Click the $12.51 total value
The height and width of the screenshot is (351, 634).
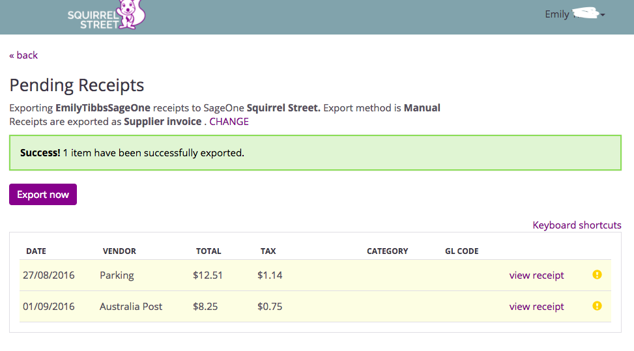[208, 275]
